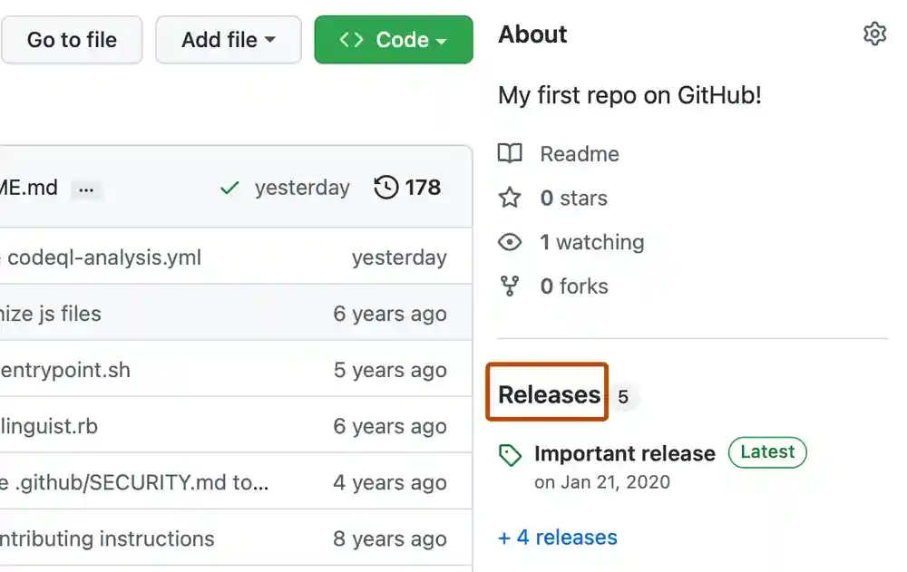Viewport: 907px width, 572px height.
Task: Click the code brackets icon on Code button
Action: click(x=352, y=39)
